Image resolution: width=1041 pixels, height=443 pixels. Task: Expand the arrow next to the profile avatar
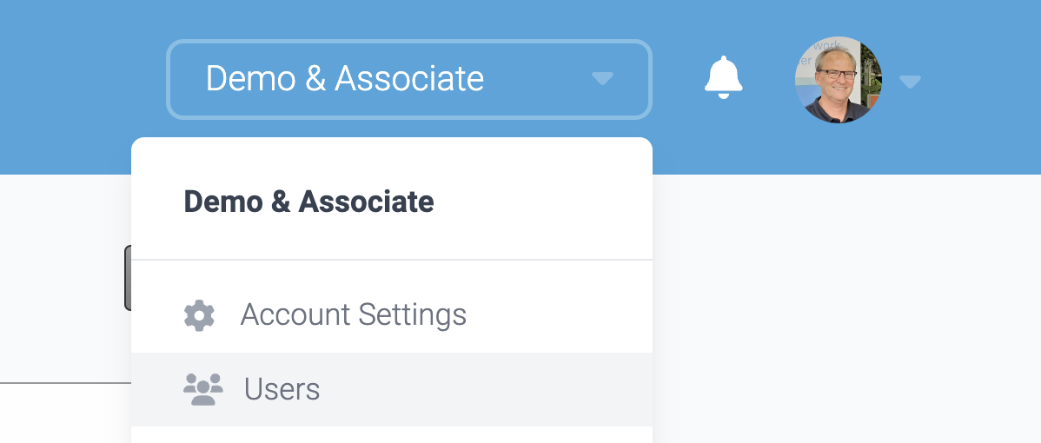click(x=910, y=82)
